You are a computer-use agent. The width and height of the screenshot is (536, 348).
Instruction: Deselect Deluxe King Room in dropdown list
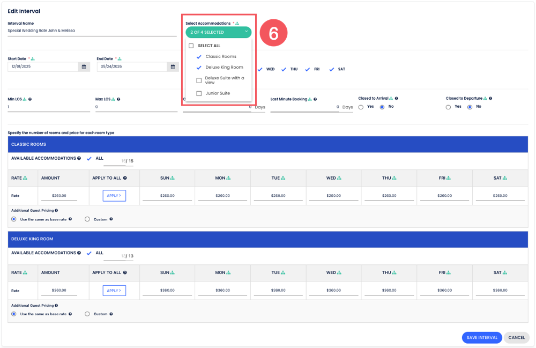pyautogui.click(x=199, y=68)
